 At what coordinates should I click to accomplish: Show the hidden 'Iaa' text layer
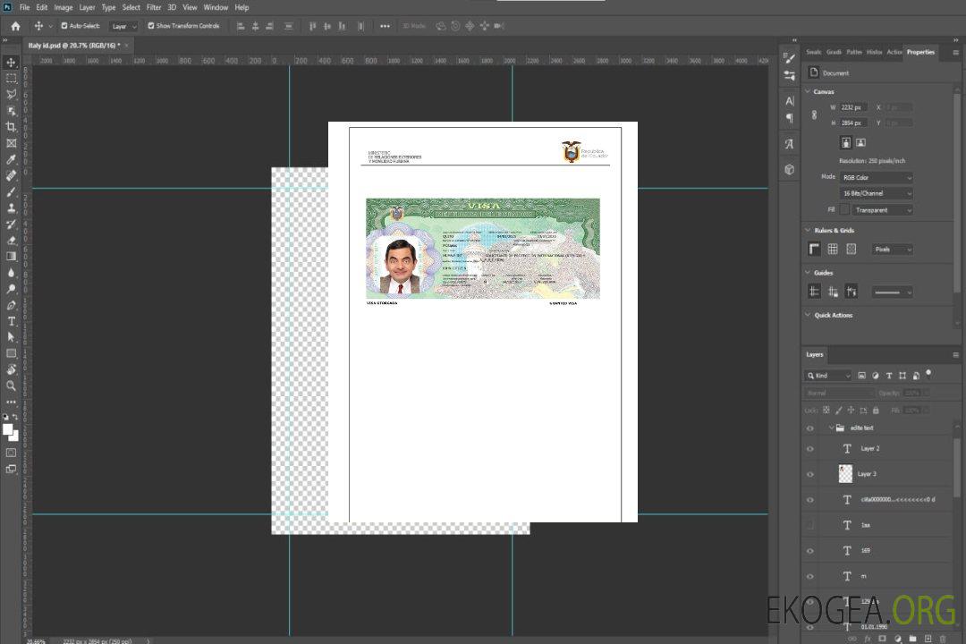click(810, 525)
